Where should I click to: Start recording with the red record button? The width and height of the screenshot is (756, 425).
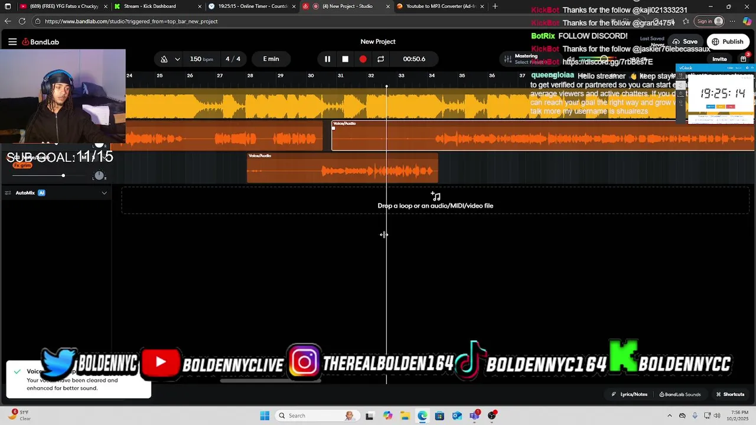363,59
